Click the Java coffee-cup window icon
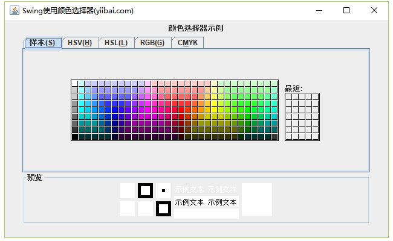Image resolution: width=393 pixels, height=241 pixels. (x=15, y=10)
